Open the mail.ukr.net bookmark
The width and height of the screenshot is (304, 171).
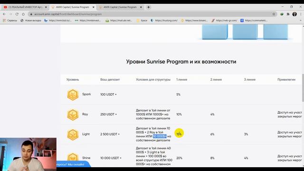[x=119, y=20]
